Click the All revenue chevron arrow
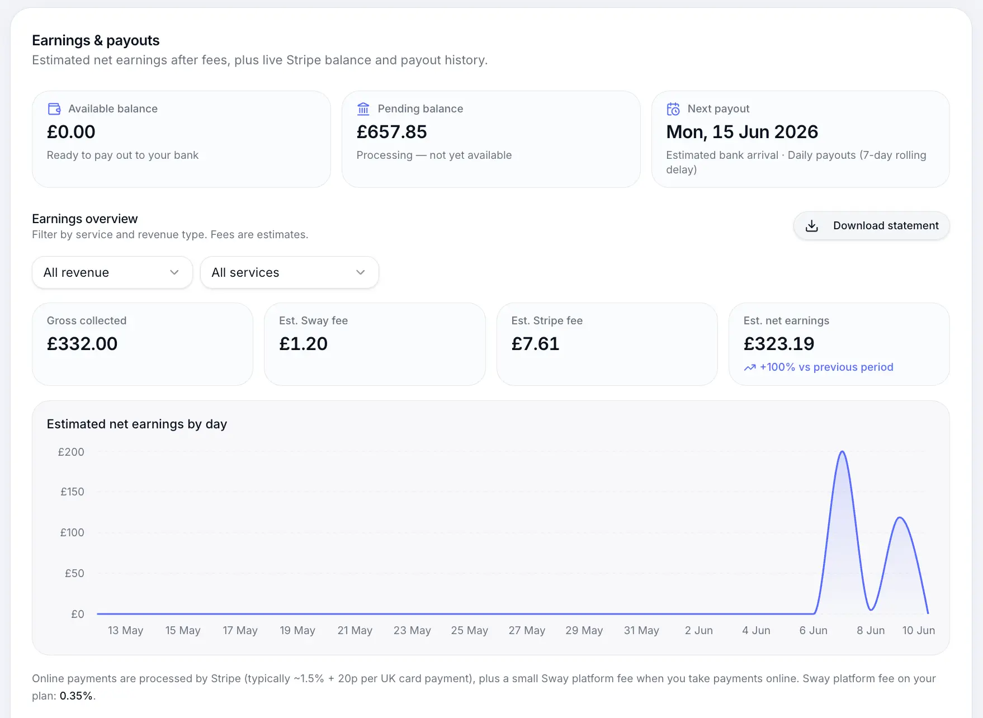983x718 pixels. click(174, 272)
